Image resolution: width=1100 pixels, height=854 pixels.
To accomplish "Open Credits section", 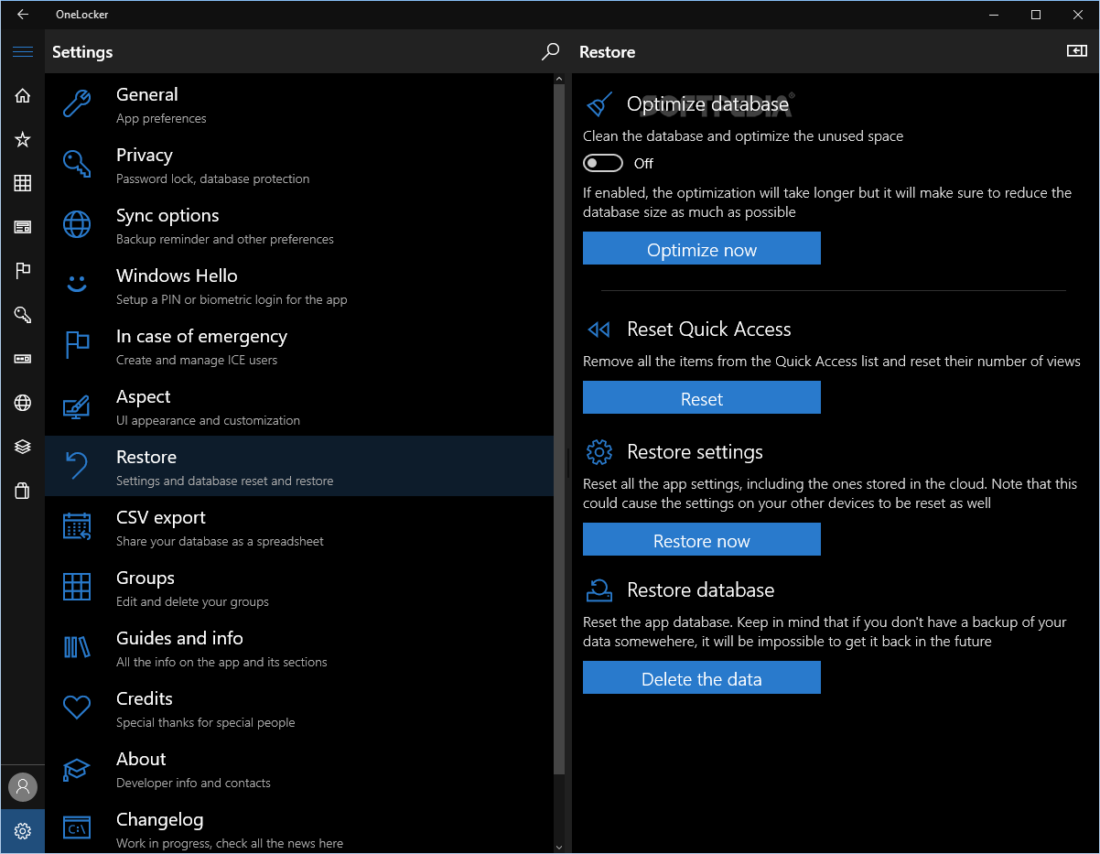I will (299, 708).
